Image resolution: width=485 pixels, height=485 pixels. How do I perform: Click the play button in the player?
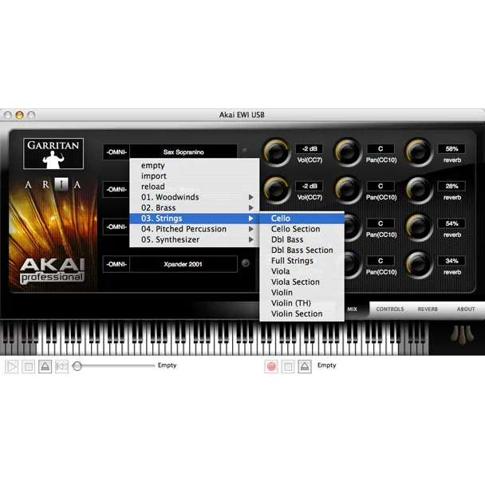12,366
